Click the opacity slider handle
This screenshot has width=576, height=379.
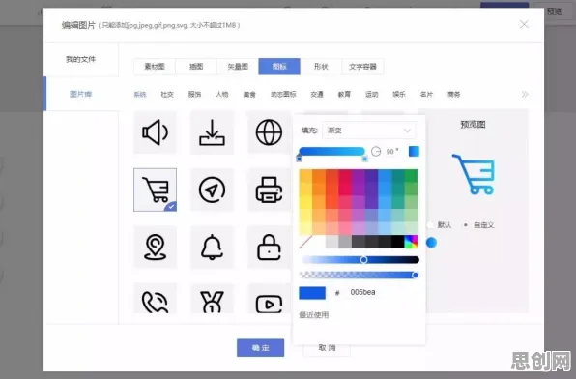[x=416, y=275]
